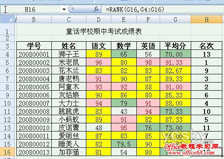Screen dimensions: 224x159
Task: Click the name cell 阿童木
Action: click(x=69, y=87)
